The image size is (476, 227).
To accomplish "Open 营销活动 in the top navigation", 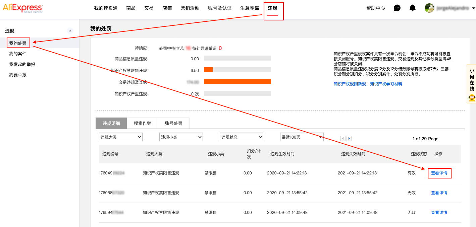I will pos(190,8).
